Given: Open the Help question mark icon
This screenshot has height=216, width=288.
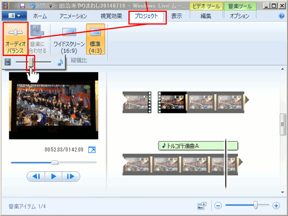Looking at the screenshot, I should click(x=282, y=16).
